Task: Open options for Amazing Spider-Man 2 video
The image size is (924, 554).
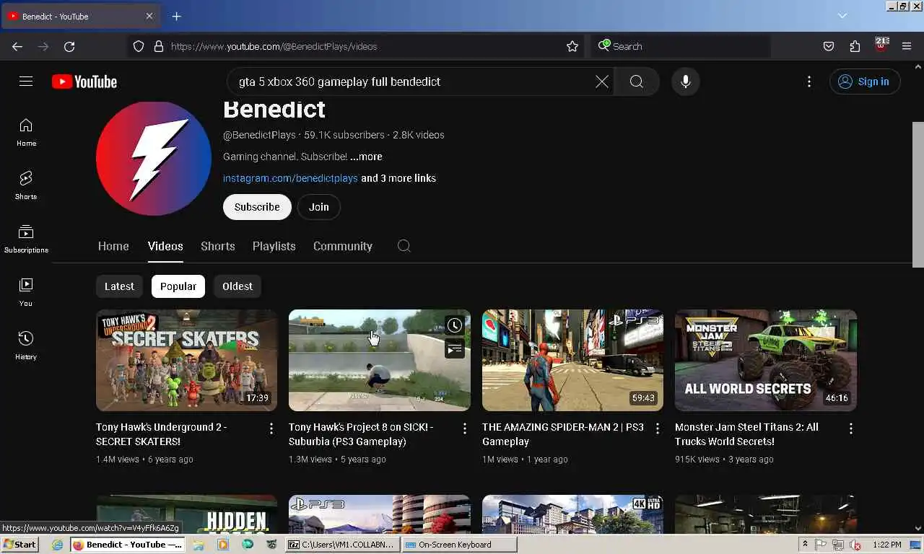Action: point(658,428)
